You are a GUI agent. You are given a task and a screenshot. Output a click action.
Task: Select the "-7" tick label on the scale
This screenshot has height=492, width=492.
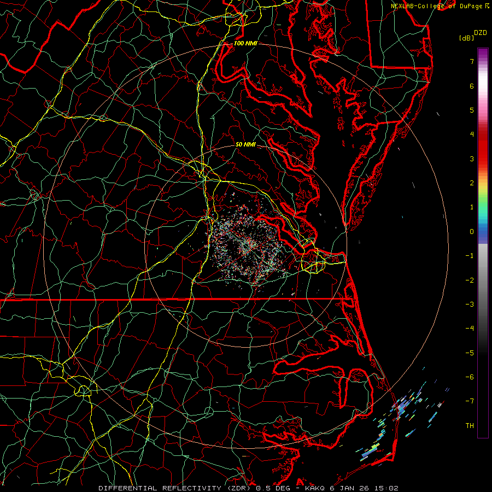(470, 401)
